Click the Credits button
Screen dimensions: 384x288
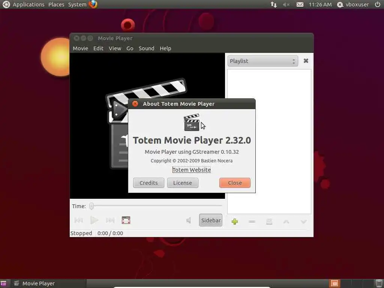[x=148, y=183]
